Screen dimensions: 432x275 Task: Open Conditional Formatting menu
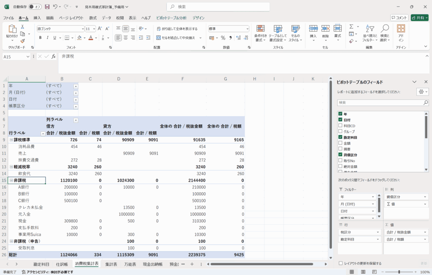click(260, 33)
